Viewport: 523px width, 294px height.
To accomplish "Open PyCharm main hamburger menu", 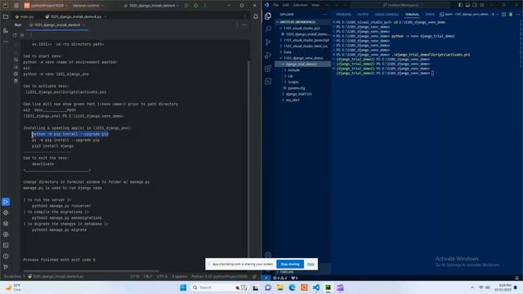I will 16,6.
